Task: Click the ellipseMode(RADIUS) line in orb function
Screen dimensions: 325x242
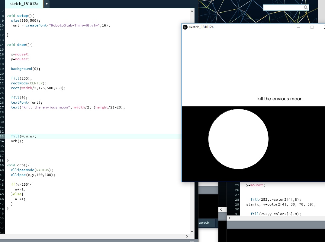Action: 32,170
